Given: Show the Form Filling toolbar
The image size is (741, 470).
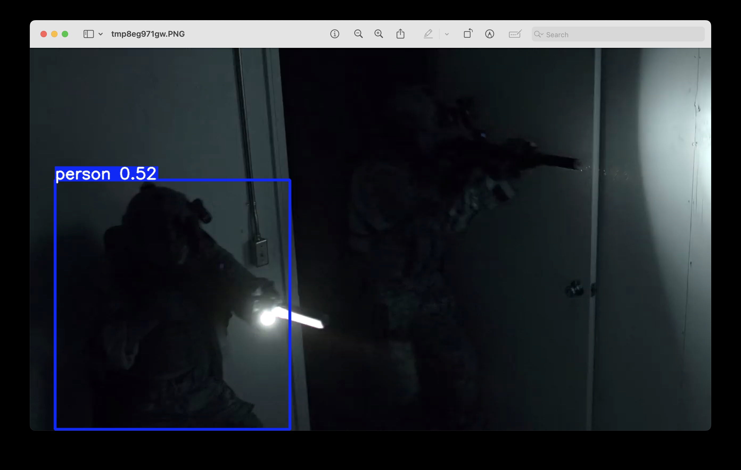Looking at the screenshot, I should [515, 34].
